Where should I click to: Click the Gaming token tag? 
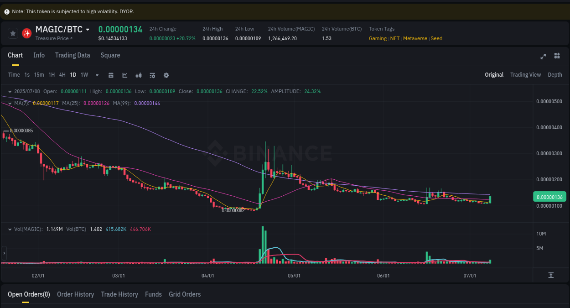pyautogui.click(x=378, y=38)
